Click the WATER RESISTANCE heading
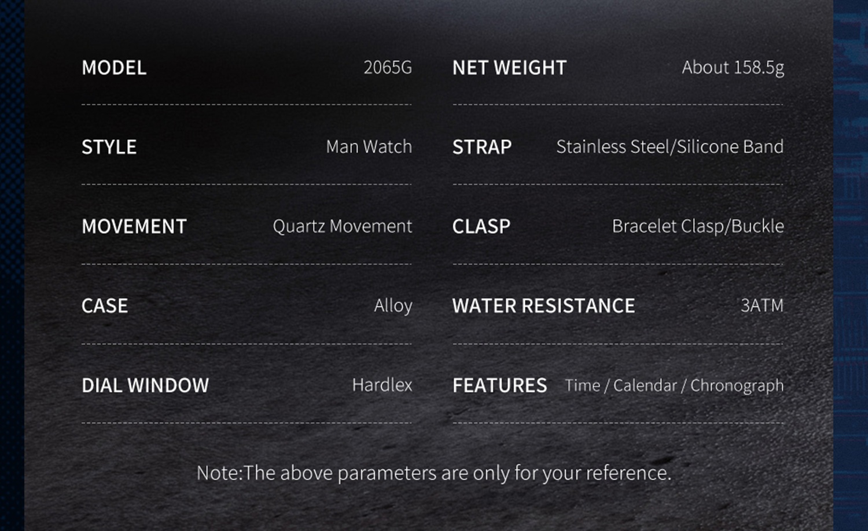 coord(543,305)
